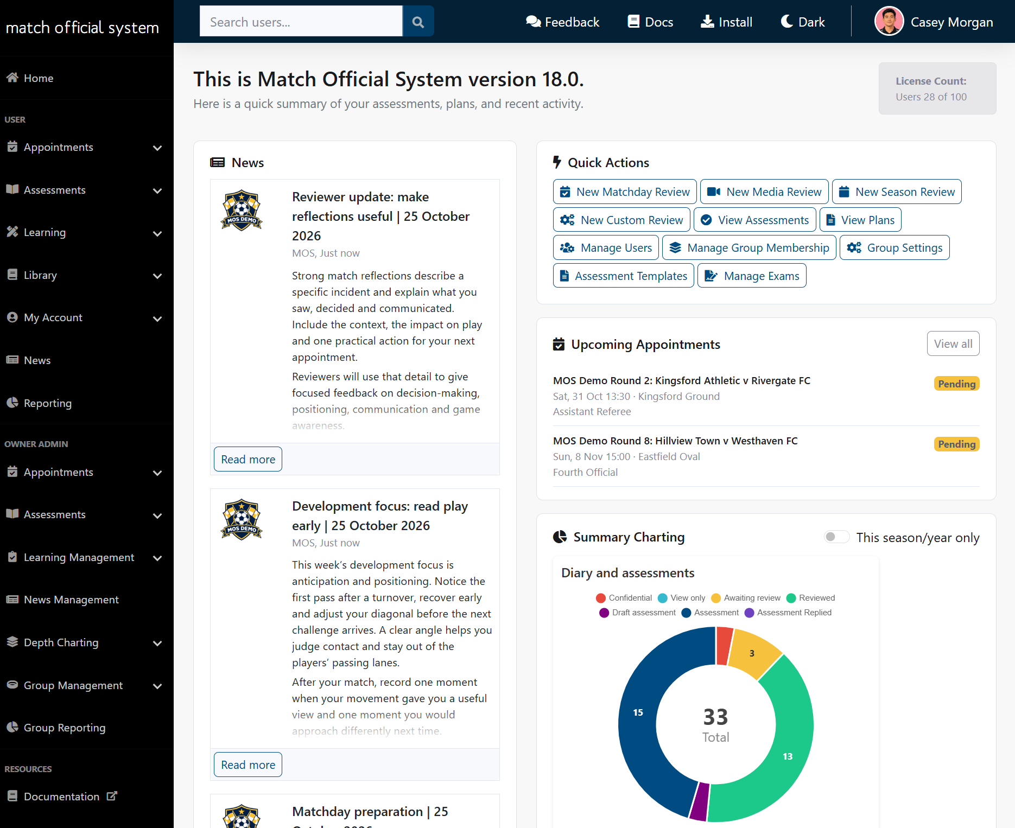Click the search magnifier icon button
The height and width of the screenshot is (828, 1015).
[418, 22]
